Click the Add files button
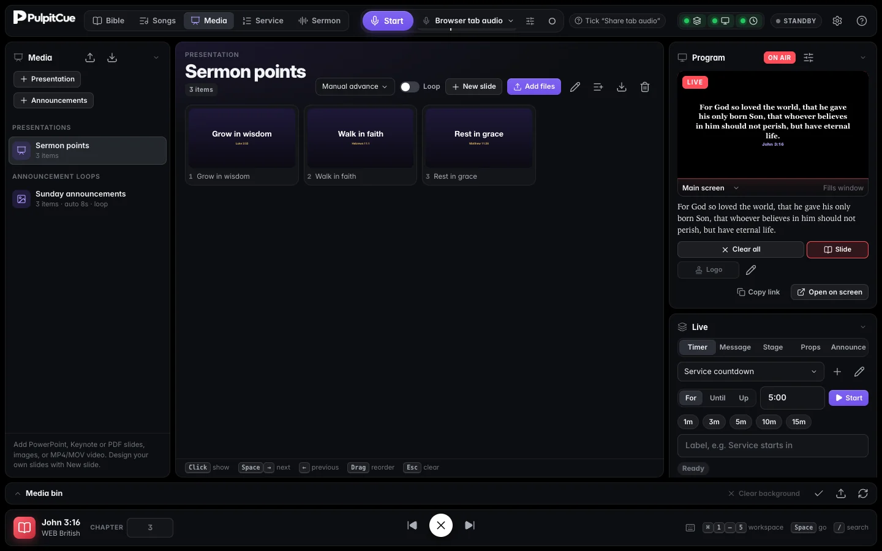The width and height of the screenshot is (882, 551). (x=534, y=87)
